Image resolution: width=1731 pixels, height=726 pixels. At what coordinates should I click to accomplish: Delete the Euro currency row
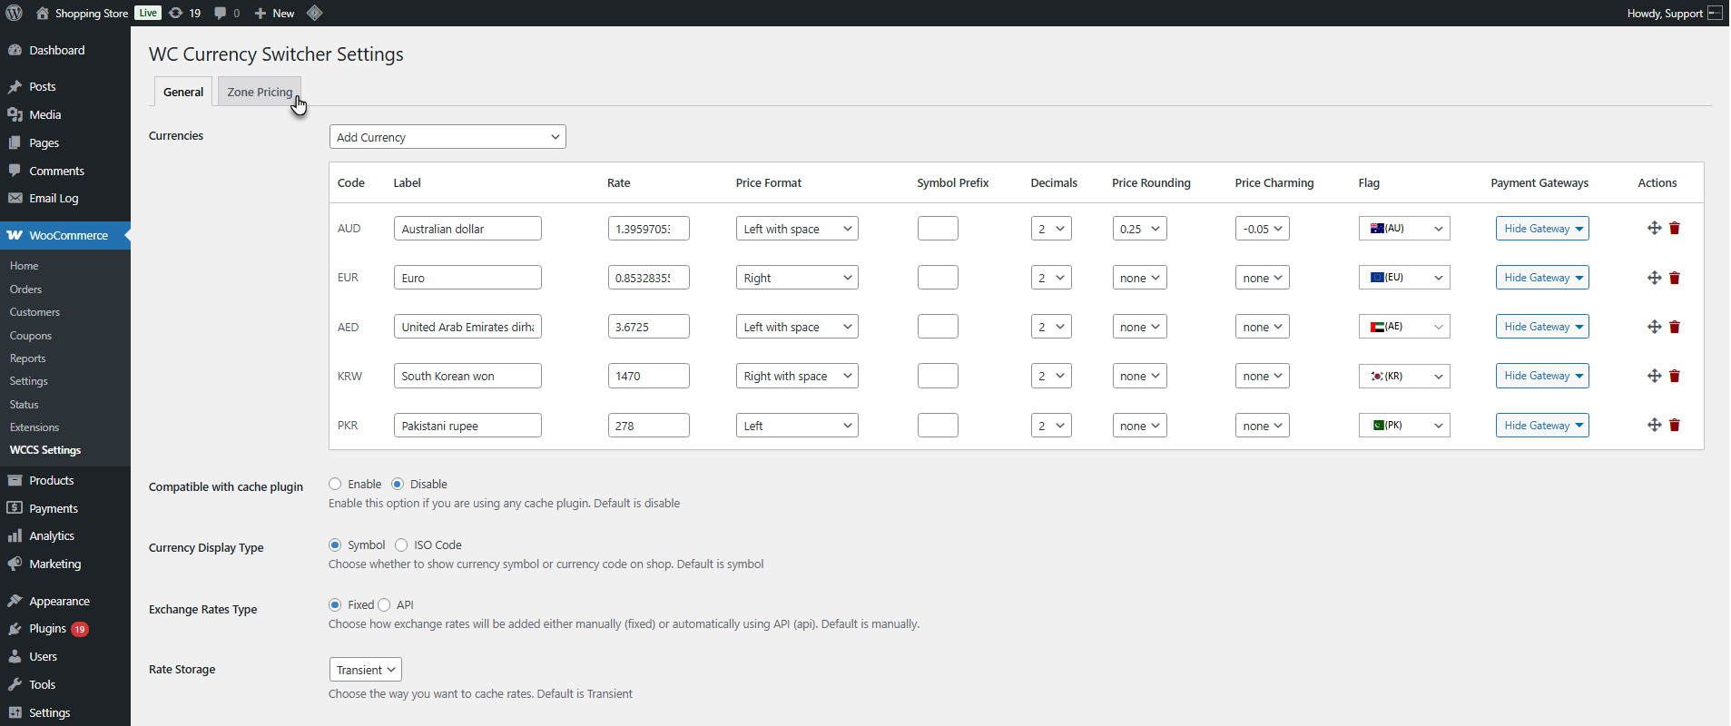click(1675, 278)
